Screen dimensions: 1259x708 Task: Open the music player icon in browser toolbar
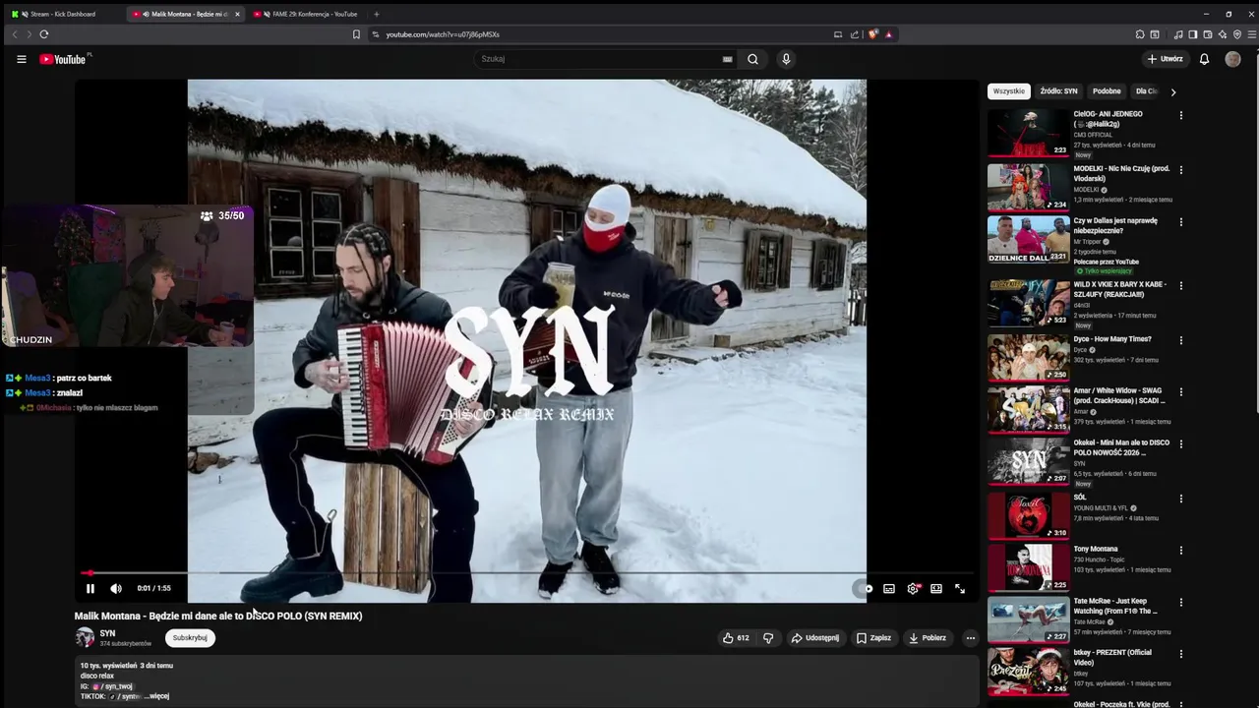1178,34
